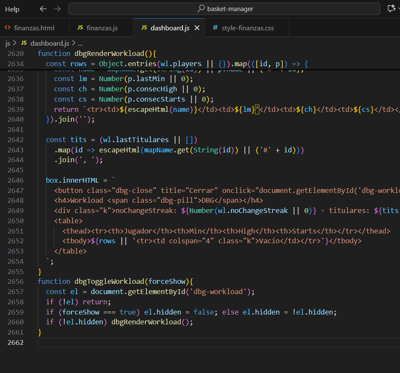Click the CSS hash icon on style-finanzas.css tab
Image resolution: width=400 pixels, height=373 pixels.
tap(215, 28)
